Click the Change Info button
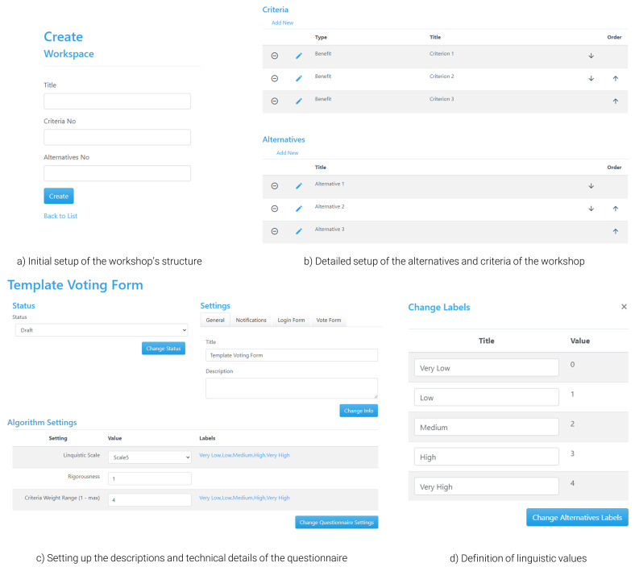The image size is (635, 571). coord(359,411)
